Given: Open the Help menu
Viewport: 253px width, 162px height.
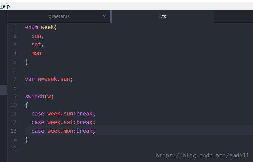Looking at the screenshot, I should coord(5,6).
